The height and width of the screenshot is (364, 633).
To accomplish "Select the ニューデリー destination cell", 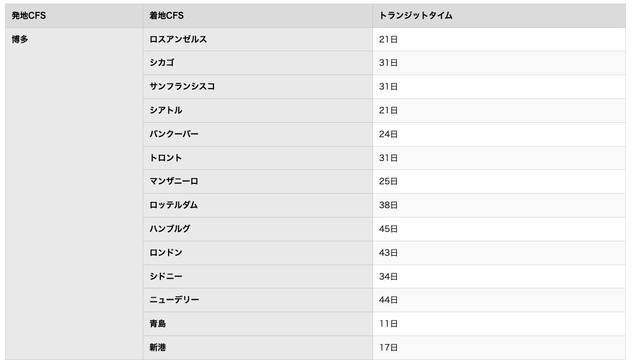I will (258, 300).
